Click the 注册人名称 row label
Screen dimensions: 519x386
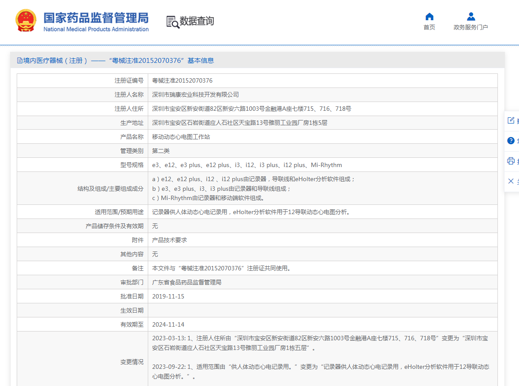pos(129,95)
